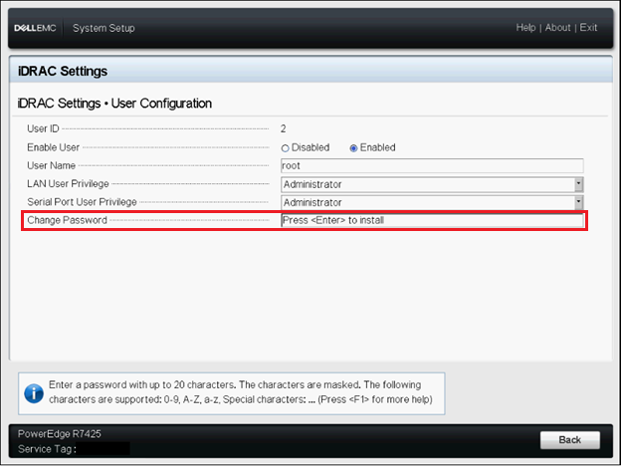Screen dimensions: 621x466
Task: Click the Dell EMC logo
Action: 38,28
